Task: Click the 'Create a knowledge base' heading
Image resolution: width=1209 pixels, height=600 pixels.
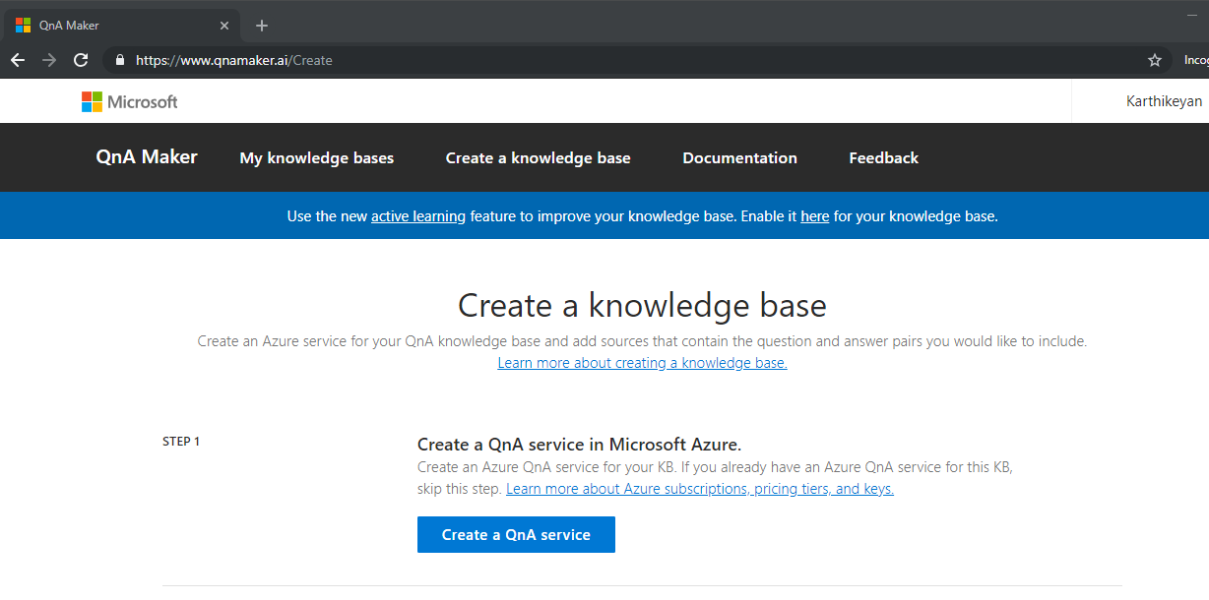Action: click(x=643, y=305)
